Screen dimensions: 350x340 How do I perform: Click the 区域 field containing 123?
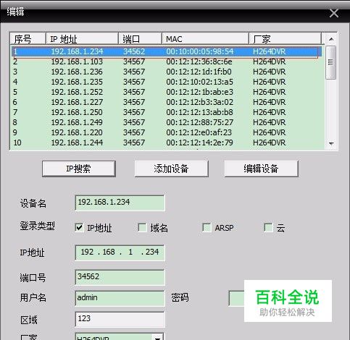tap(120, 319)
